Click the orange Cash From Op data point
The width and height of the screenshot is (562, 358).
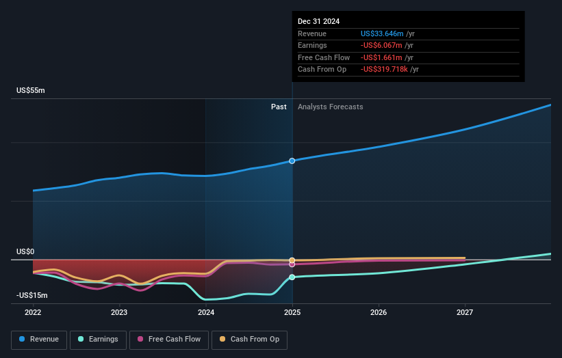point(292,260)
